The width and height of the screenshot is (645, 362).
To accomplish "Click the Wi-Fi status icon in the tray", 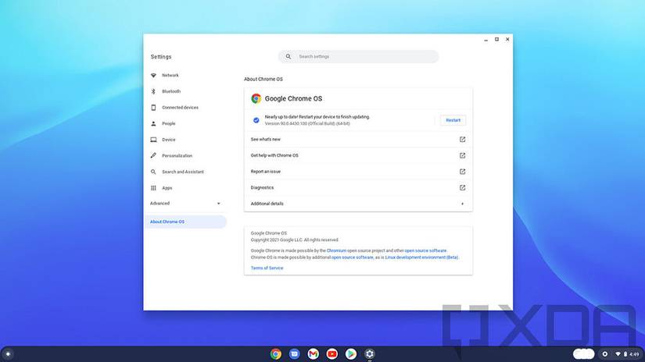I will [618, 353].
